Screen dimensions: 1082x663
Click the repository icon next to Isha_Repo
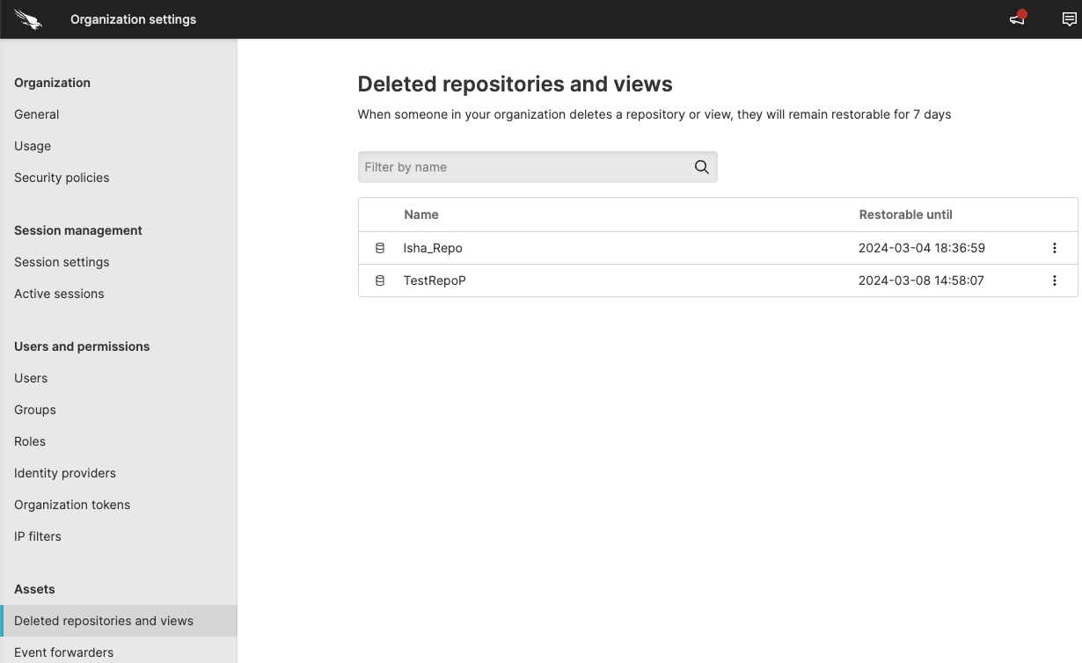(379, 248)
